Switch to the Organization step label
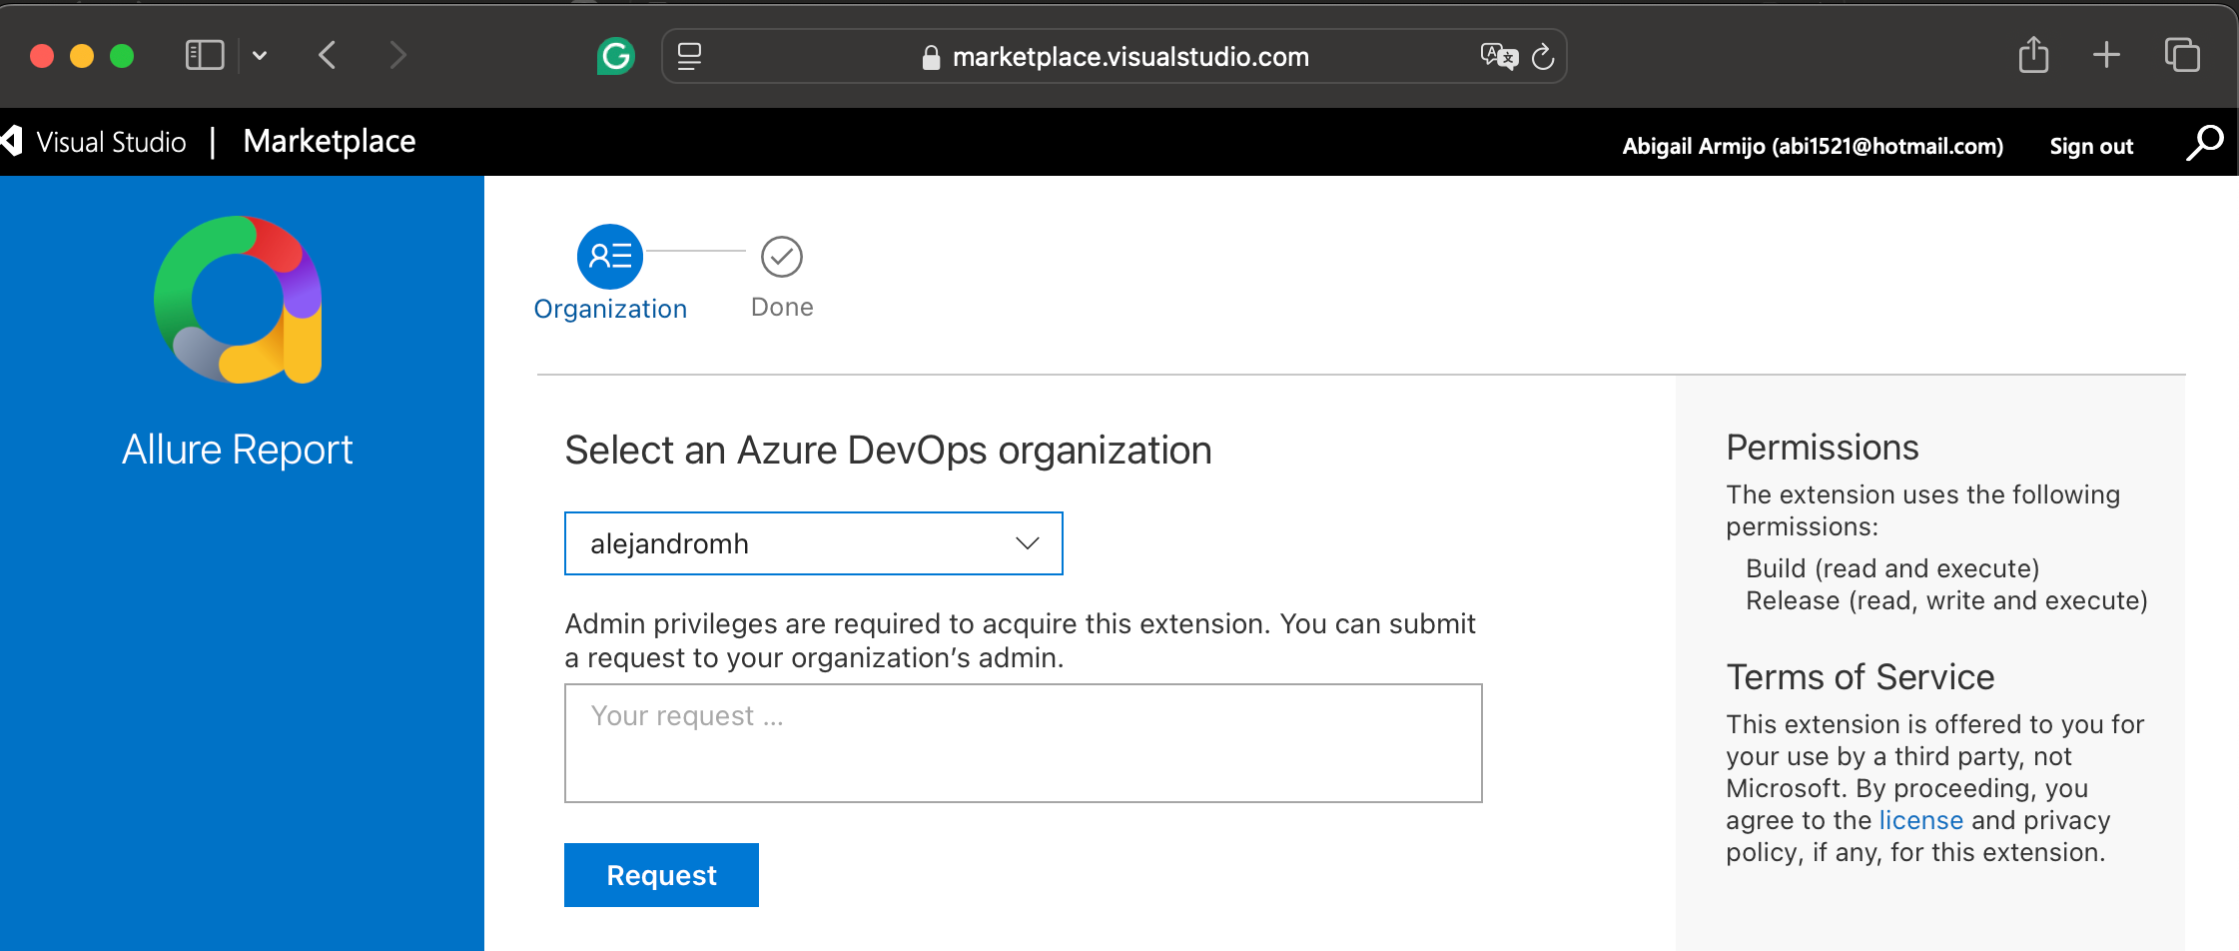Screen dimensions: 2239x951 (610, 309)
